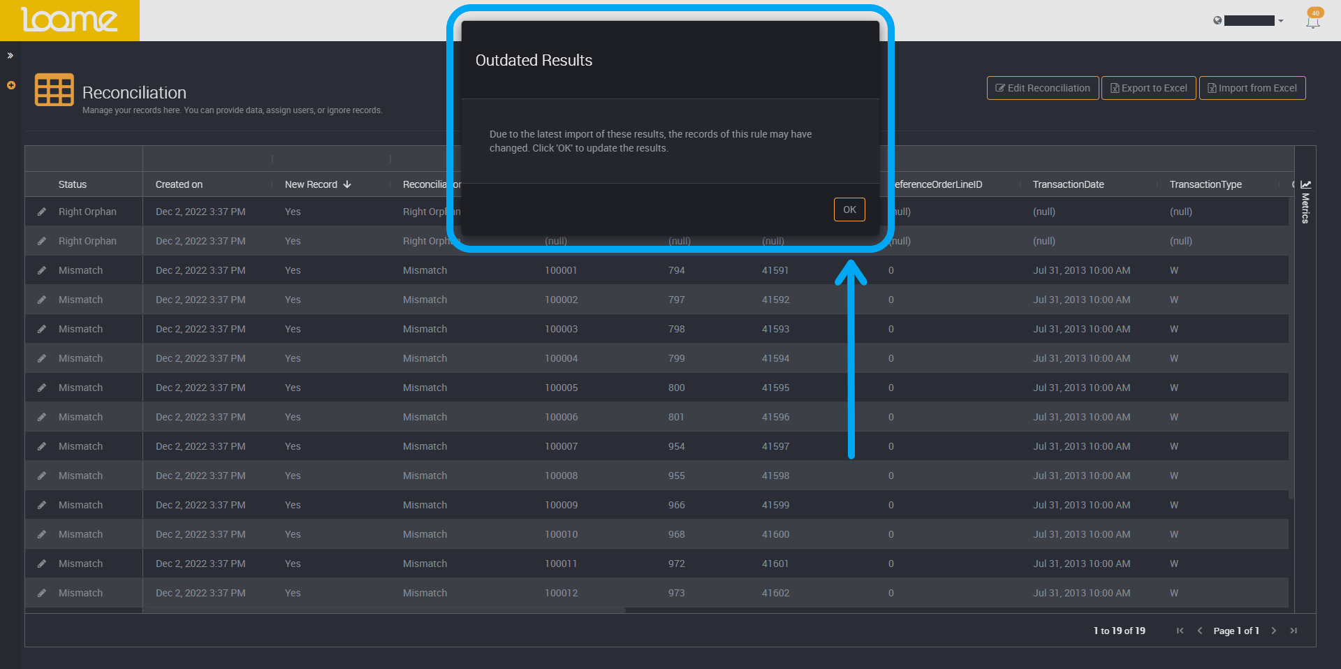Viewport: 1341px width, 669px height.
Task: Edit the pencil for record 100006
Action: (42, 417)
